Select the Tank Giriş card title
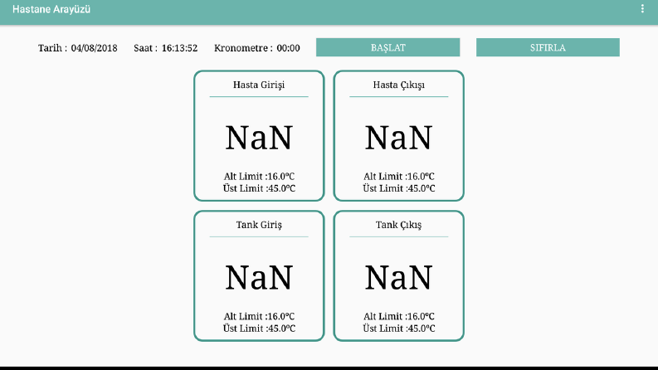 coord(259,225)
